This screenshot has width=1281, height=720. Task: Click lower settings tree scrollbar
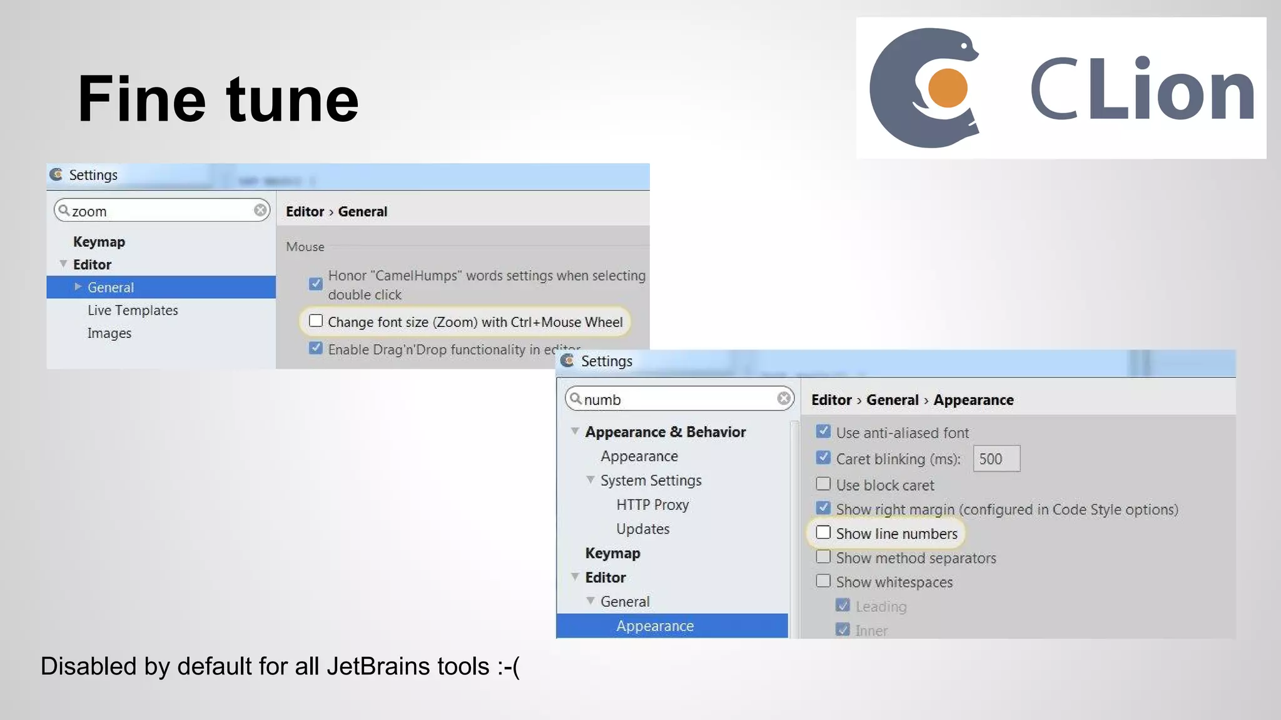point(794,529)
